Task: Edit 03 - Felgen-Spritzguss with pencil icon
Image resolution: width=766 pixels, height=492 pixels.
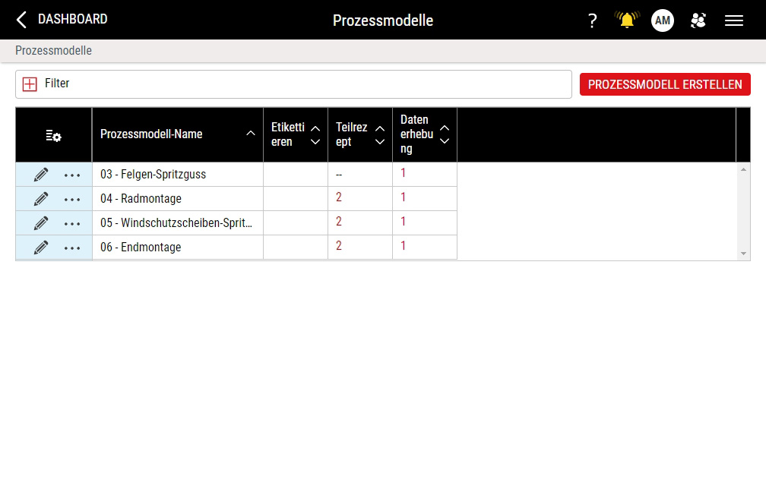Action: (41, 175)
